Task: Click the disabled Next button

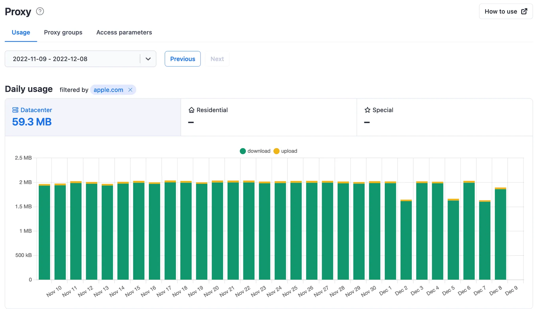Action: [x=217, y=59]
